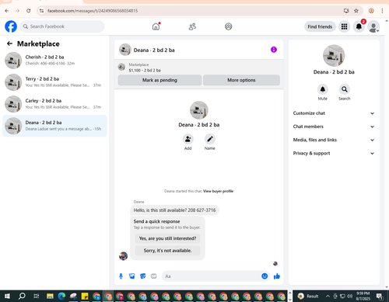Go back in browser history
Screen dimensions: 389x302
[7, 11]
